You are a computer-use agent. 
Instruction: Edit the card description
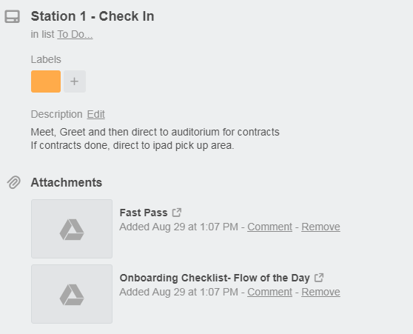[x=96, y=114]
